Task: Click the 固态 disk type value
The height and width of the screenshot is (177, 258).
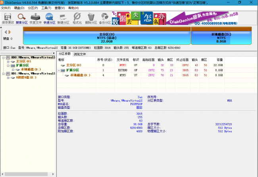Action: 139,108
